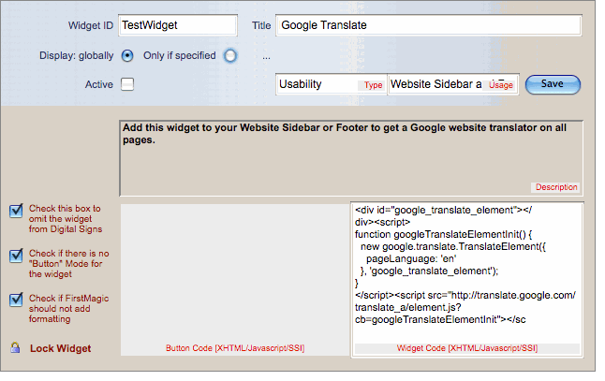This screenshot has height=381, width=605.
Task: Click the Lock Widget label
Action: (61, 348)
